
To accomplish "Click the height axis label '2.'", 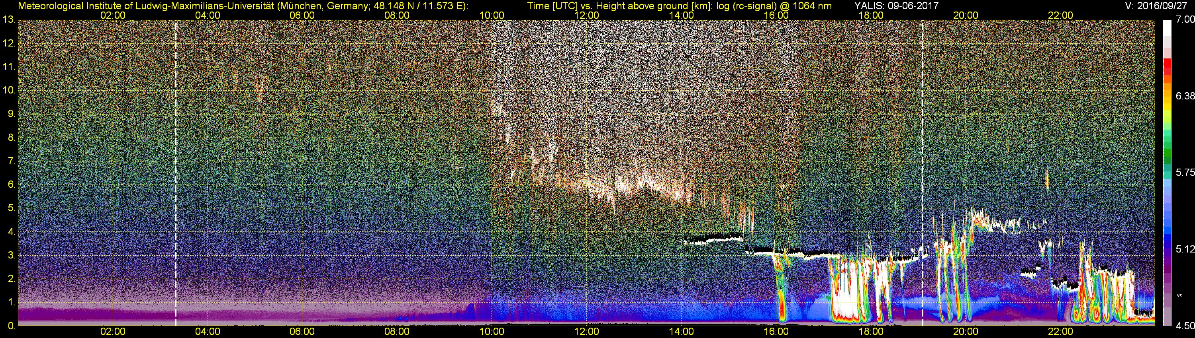I will (12, 279).
